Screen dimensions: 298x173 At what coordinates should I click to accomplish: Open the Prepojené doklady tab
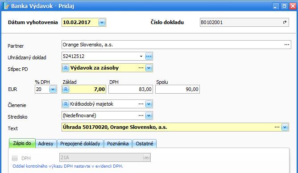[x=80, y=144]
